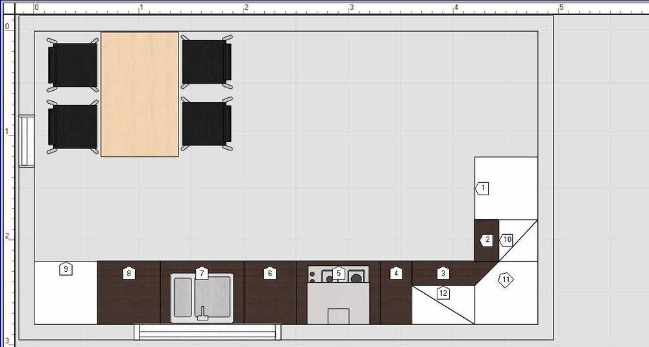
Task: Select marker 5 on the stove
Action: (x=338, y=273)
